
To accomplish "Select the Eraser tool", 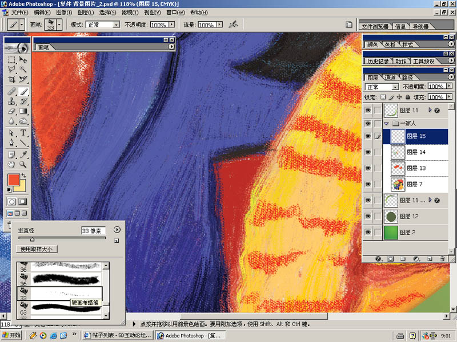I will 11,111.
